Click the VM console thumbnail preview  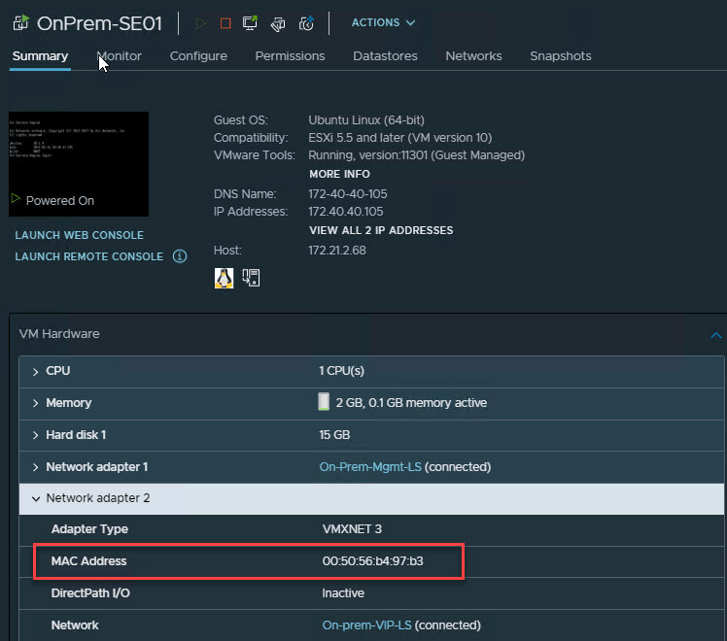coord(79,164)
